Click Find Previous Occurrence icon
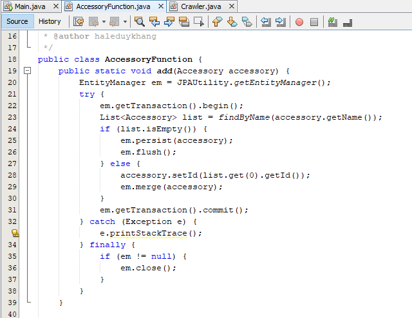 point(154,21)
